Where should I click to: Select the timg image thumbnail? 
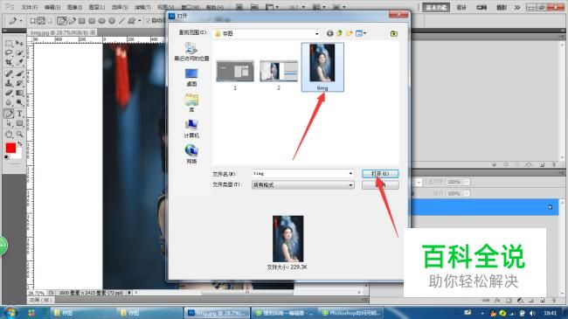pyautogui.click(x=322, y=66)
